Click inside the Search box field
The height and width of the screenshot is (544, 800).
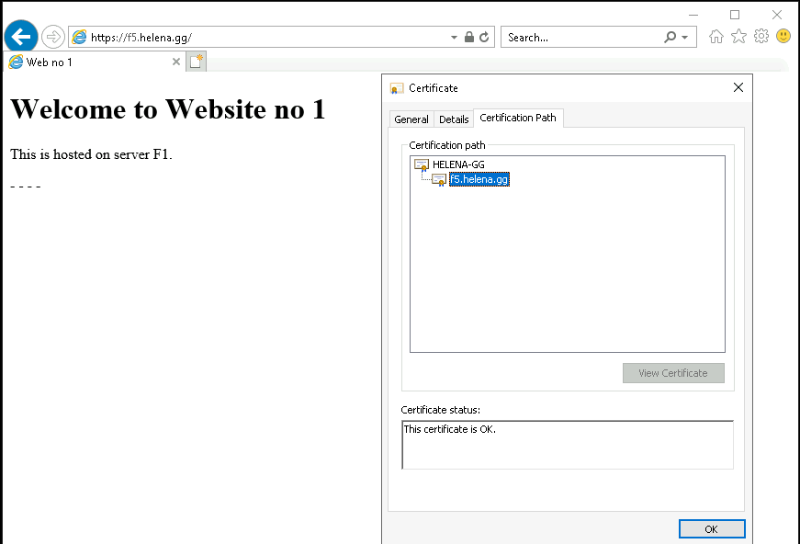pyautogui.click(x=579, y=38)
